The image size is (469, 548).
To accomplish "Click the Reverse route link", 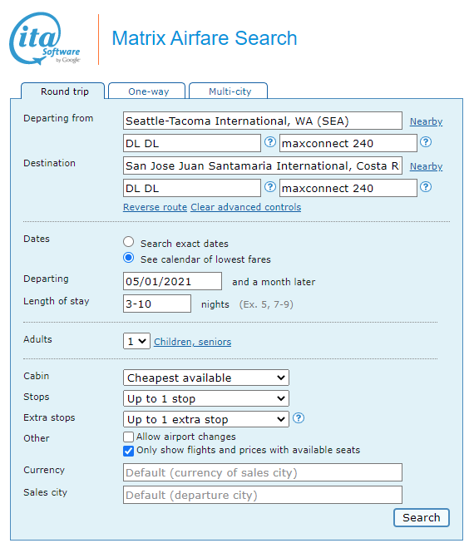I will 156,207.
